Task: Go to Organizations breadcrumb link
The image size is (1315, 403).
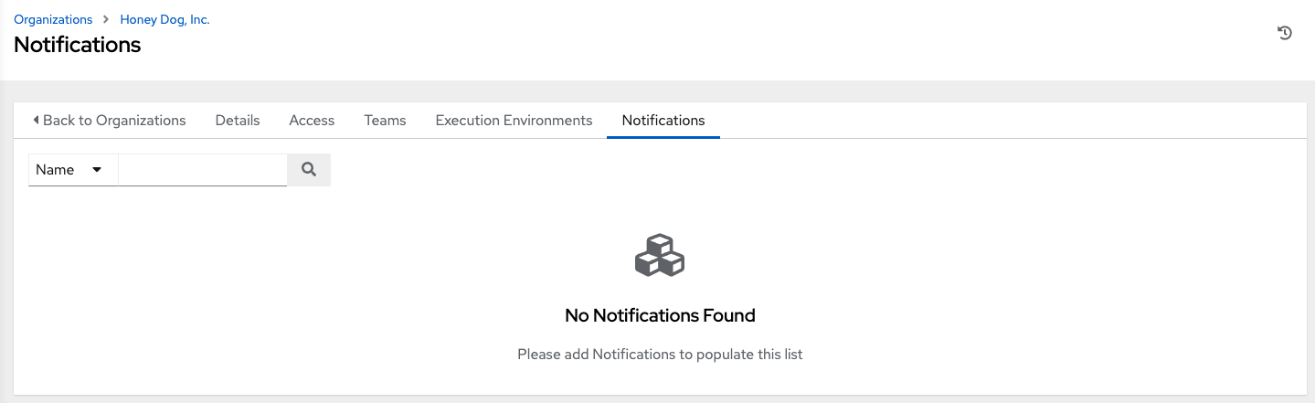Action: coord(53,19)
